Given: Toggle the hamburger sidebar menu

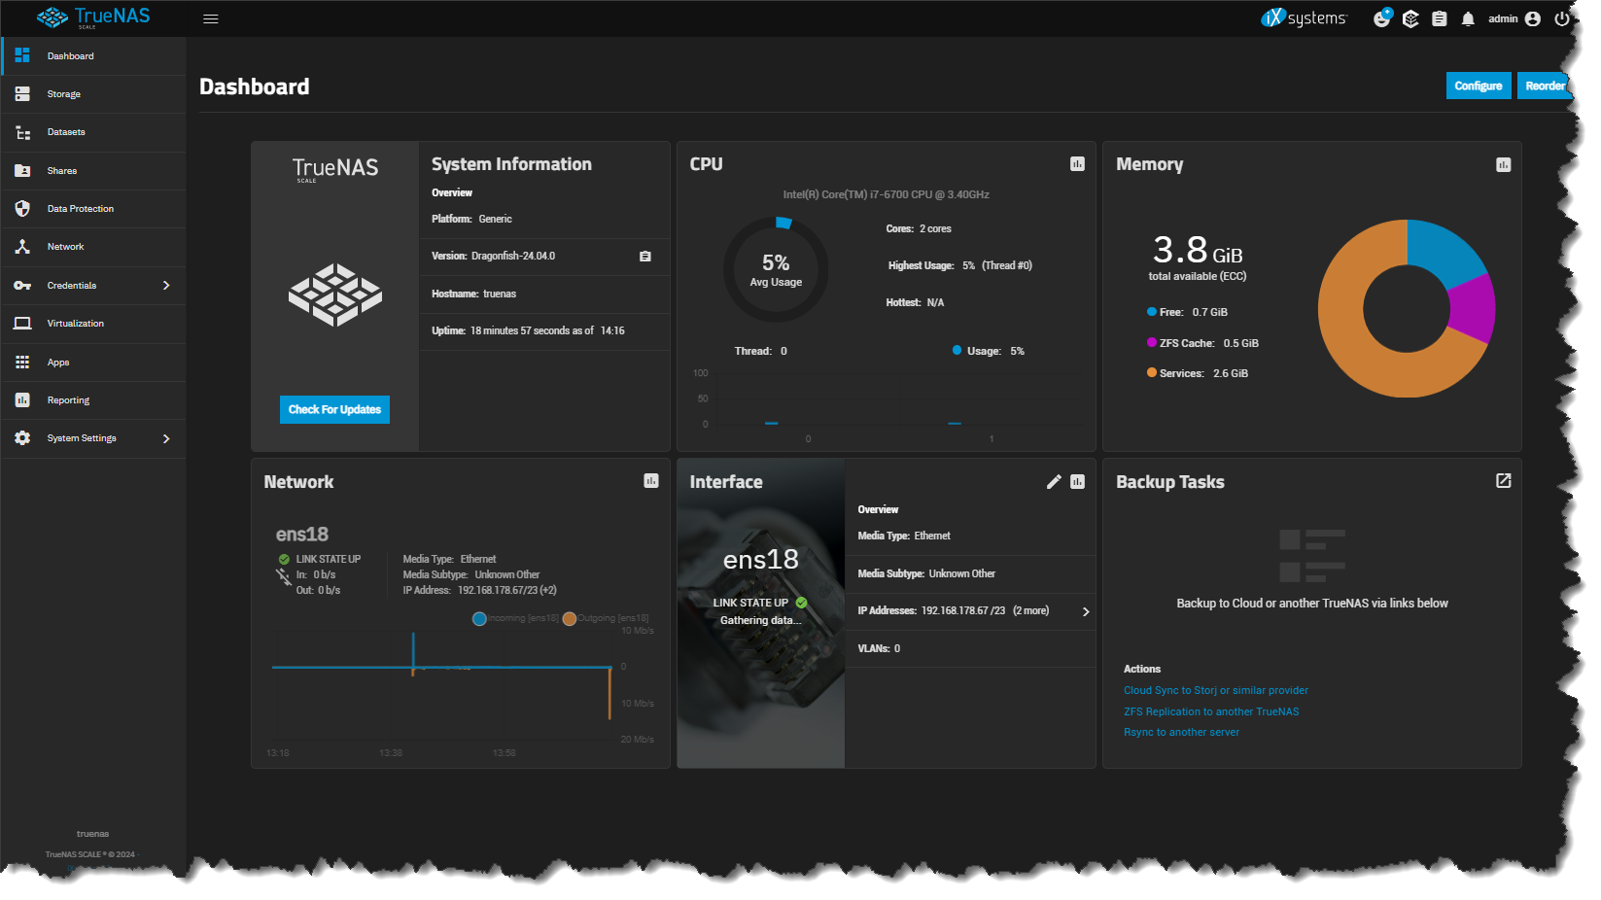Looking at the screenshot, I should pos(210,18).
